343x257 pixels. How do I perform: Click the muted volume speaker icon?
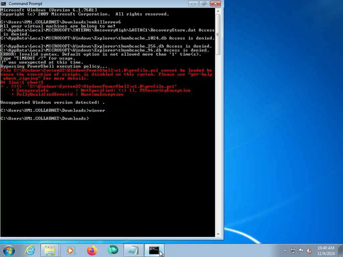click(x=309, y=251)
